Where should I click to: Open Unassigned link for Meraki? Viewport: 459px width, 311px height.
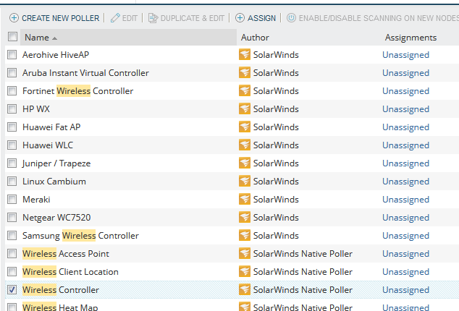click(405, 200)
